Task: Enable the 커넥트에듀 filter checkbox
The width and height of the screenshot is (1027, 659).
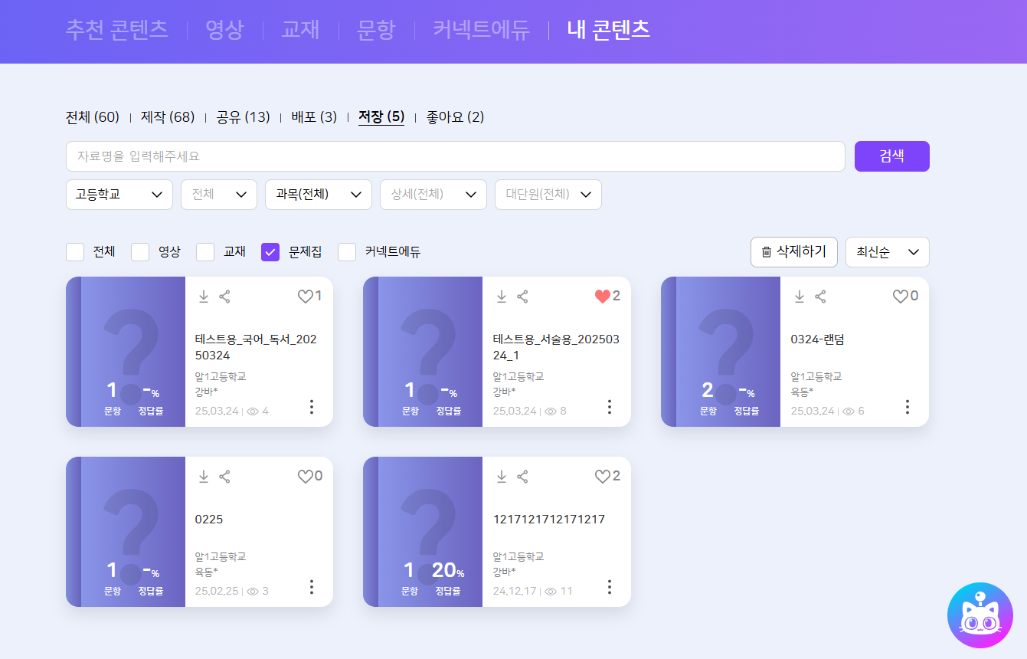Action: point(348,252)
